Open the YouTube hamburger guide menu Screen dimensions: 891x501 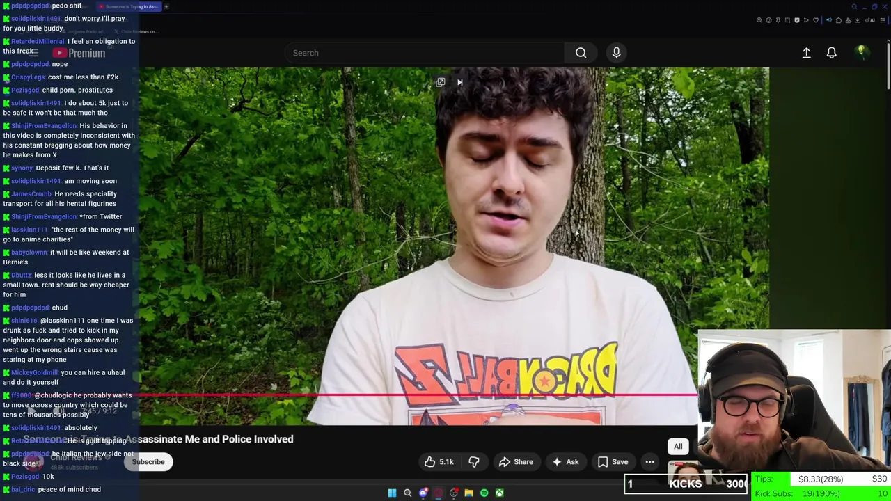pos(33,52)
